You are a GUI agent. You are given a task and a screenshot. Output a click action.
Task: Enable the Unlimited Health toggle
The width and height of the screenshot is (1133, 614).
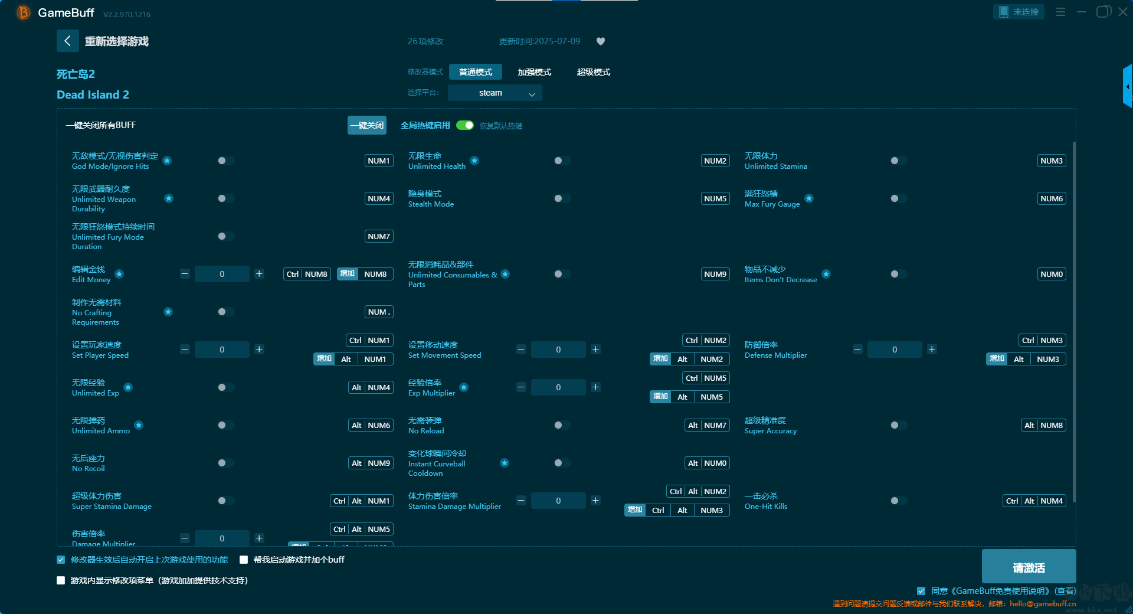tap(562, 161)
